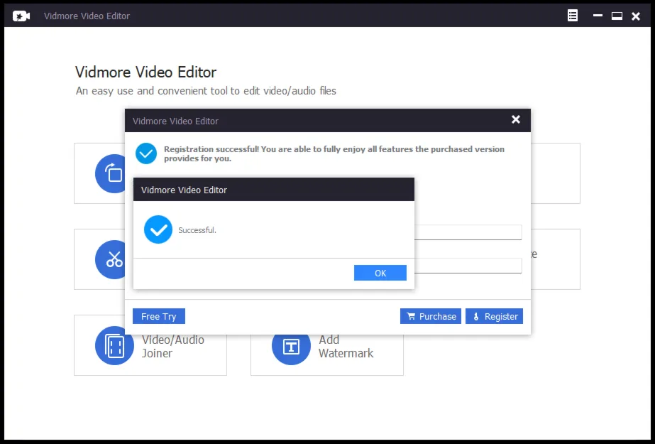Screen dimensions: 655x444
Task: Click the upper registration input field
Action: [468, 232]
